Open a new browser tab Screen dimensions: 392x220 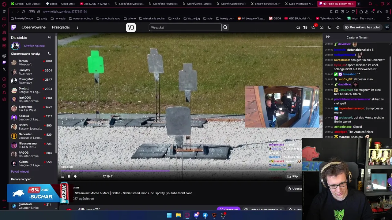click(358, 4)
